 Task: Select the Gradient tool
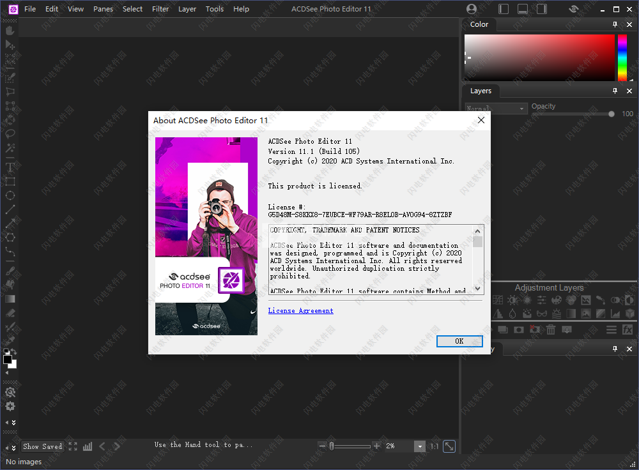coord(10,299)
